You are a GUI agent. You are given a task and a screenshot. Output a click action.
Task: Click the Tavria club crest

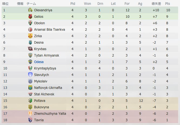(x=30, y=120)
